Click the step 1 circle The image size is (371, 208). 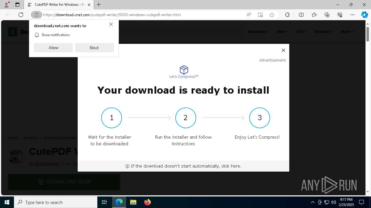click(112, 118)
